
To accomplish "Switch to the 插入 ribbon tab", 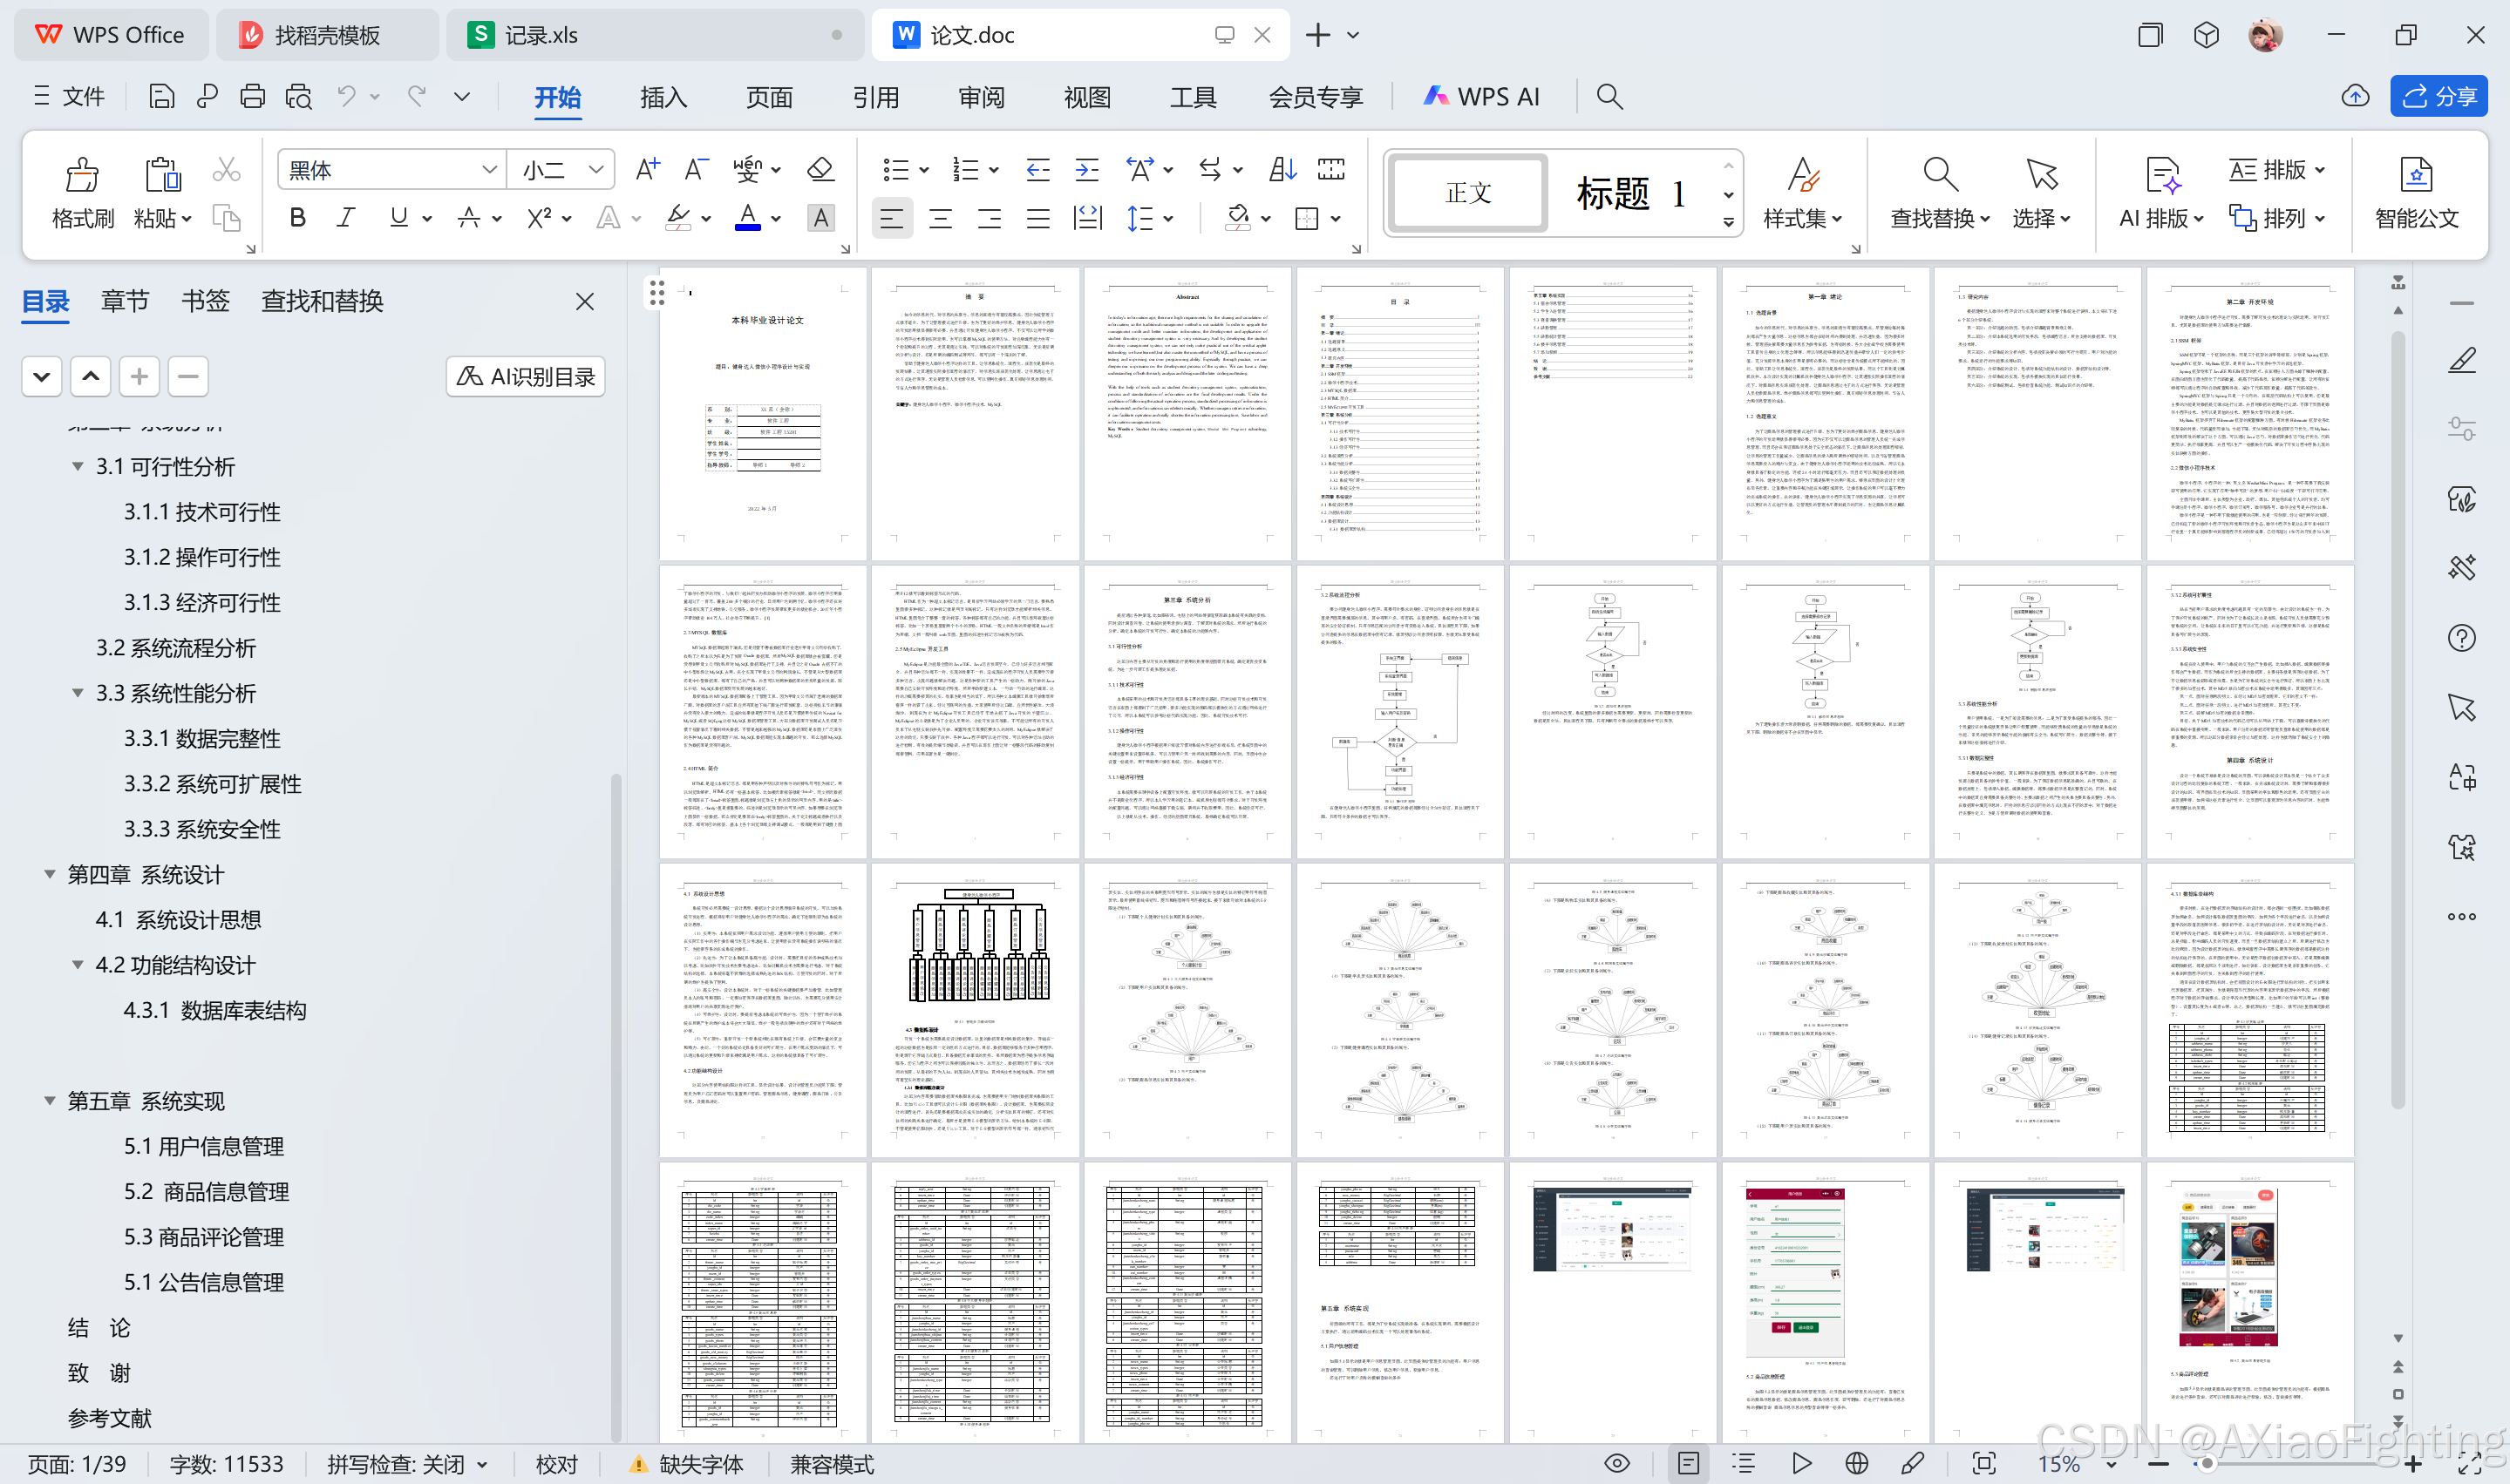I will pyautogui.click(x=663, y=97).
